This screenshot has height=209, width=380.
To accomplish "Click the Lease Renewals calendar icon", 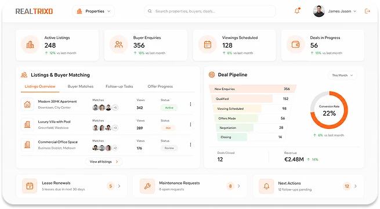I will [x=30, y=186].
